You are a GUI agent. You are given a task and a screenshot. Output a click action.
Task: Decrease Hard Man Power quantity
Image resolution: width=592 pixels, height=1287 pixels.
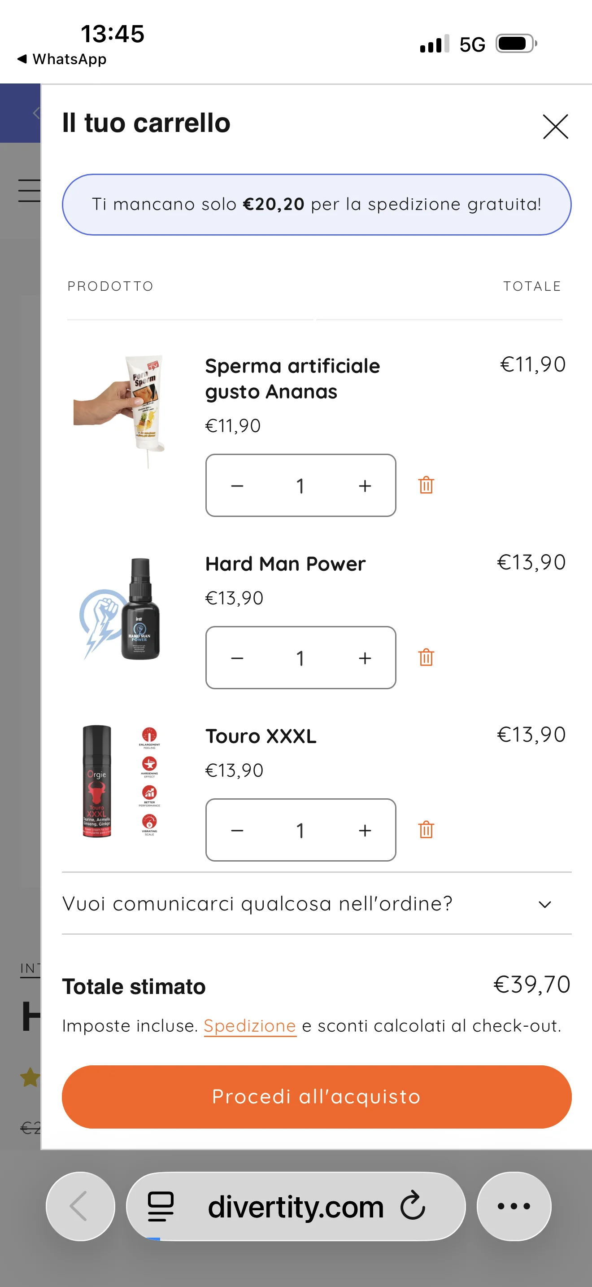coord(238,658)
